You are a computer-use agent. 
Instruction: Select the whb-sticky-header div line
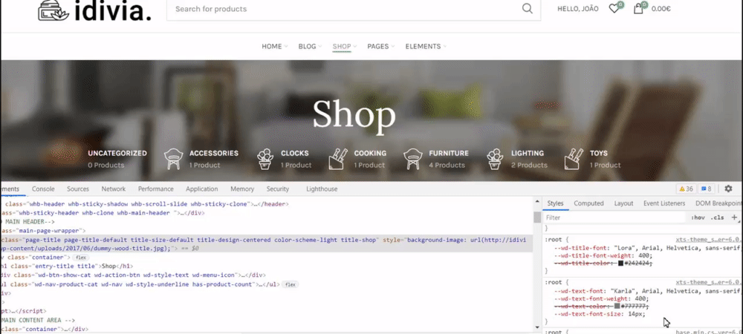coord(103,213)
